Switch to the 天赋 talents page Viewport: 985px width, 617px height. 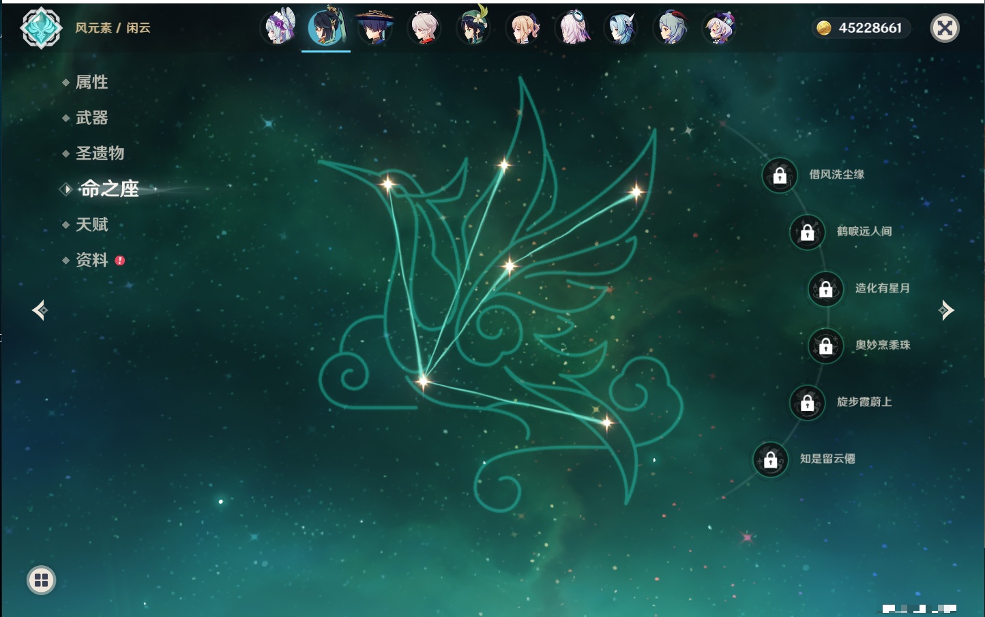(91, 224)
